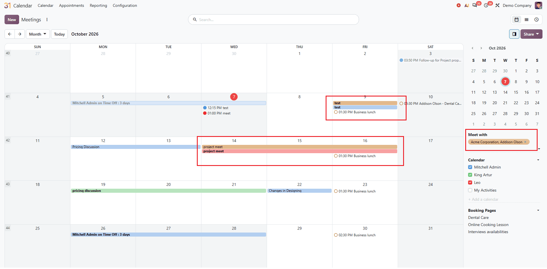
Task: Open the Calendar menu item
Action: 46,5
